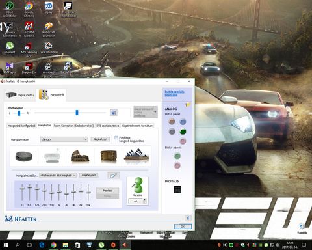This screenshot has width=312, height=250.
Task: Open the Action Center notification icon
Action: (304, 245)
